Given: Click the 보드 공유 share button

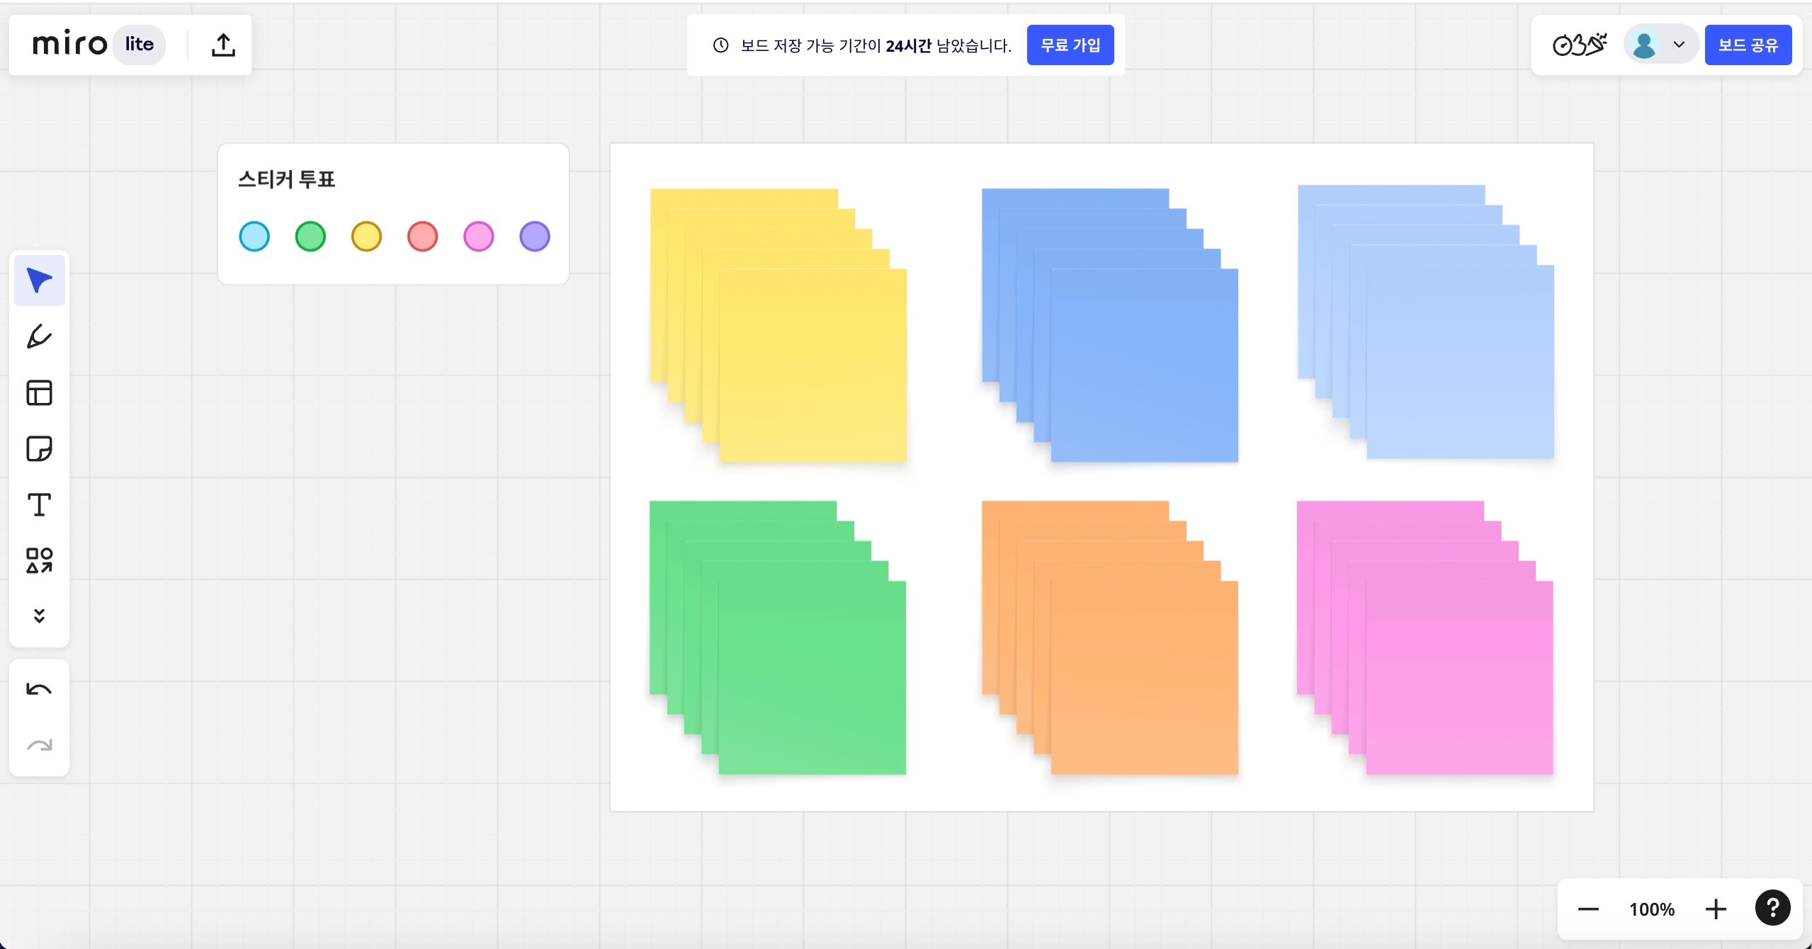Looking at the screenshot, I should click(1748, 45).
